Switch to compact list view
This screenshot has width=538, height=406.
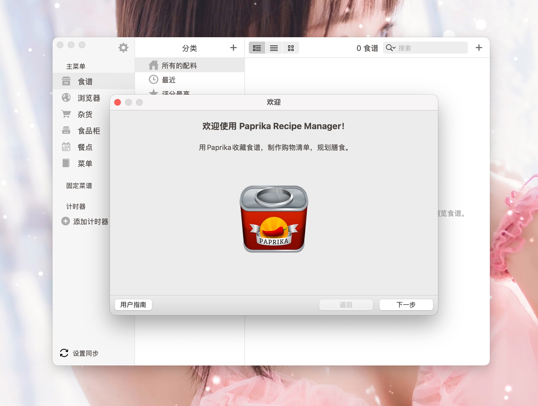pos(274,48)
